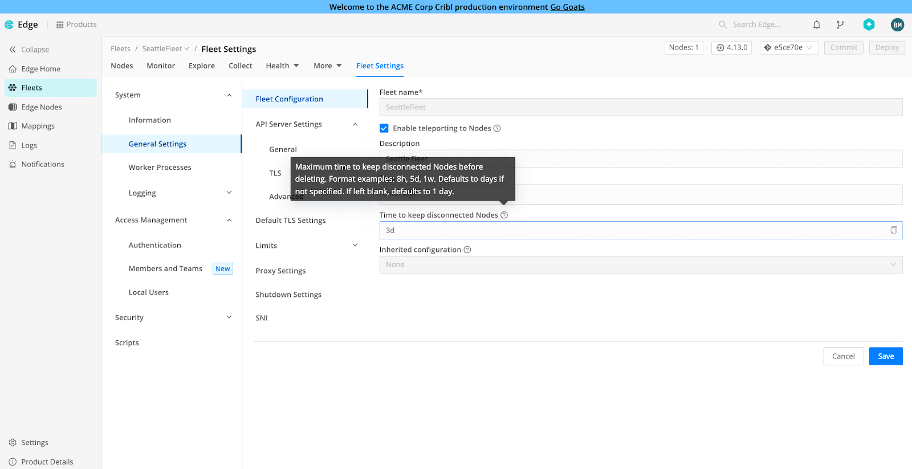Viewport: 912px width, 469px height.
Task: Click the Save button
Action: (x=885, y=356)
